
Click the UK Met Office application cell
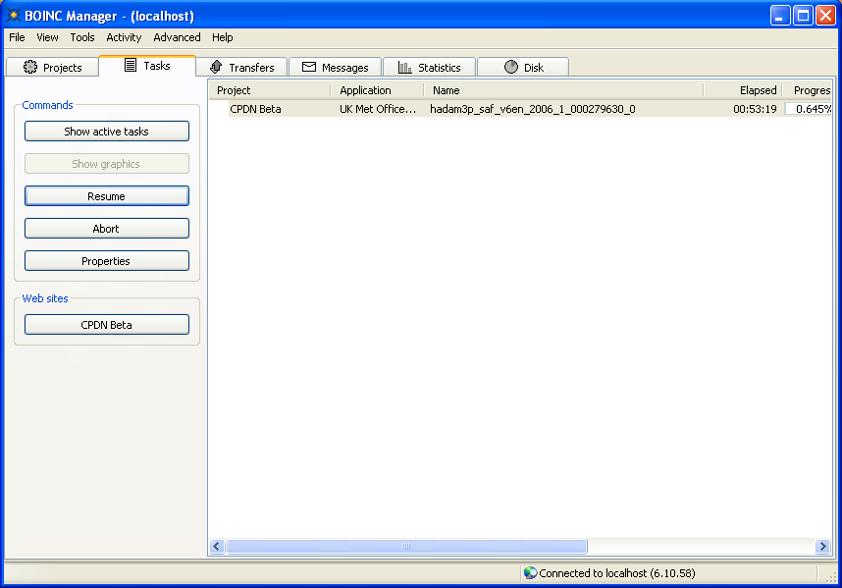coord(378,109)
